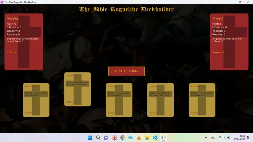Click Angel's "Wisdom: 0" stat
This screenshot has height=142, width=253.
click(x=219, y=31)
